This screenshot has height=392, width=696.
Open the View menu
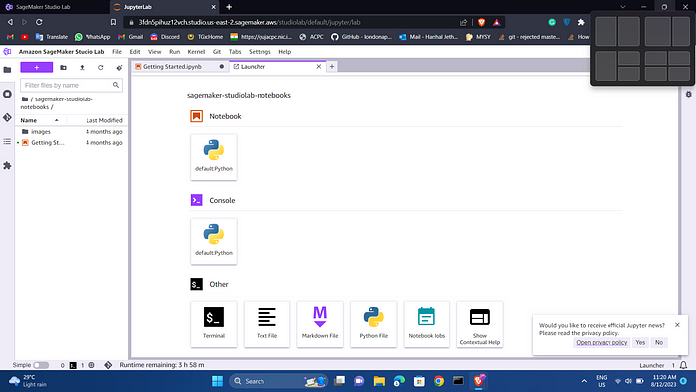154,52
